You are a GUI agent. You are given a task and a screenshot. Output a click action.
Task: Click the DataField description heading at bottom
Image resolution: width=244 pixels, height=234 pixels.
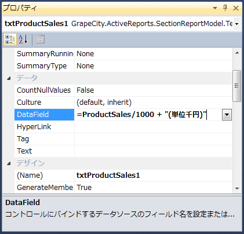click(x=23, y=203)
